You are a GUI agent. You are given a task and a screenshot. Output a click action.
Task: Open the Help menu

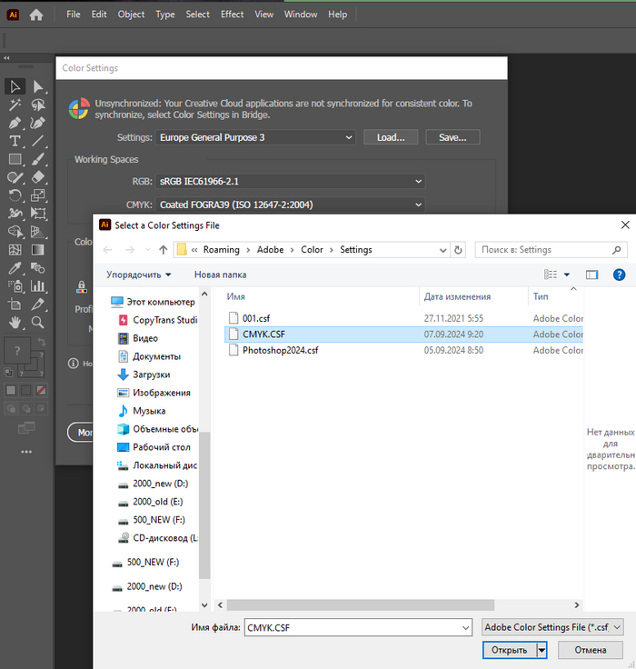[x=337, y=15]
